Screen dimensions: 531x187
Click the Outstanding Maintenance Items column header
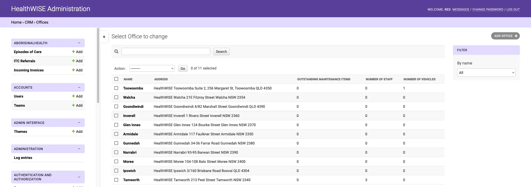[x=324, y=79]
